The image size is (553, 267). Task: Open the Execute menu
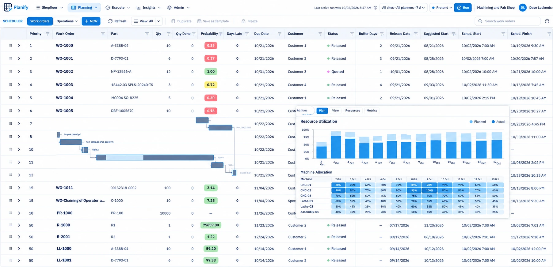point(118,7)
